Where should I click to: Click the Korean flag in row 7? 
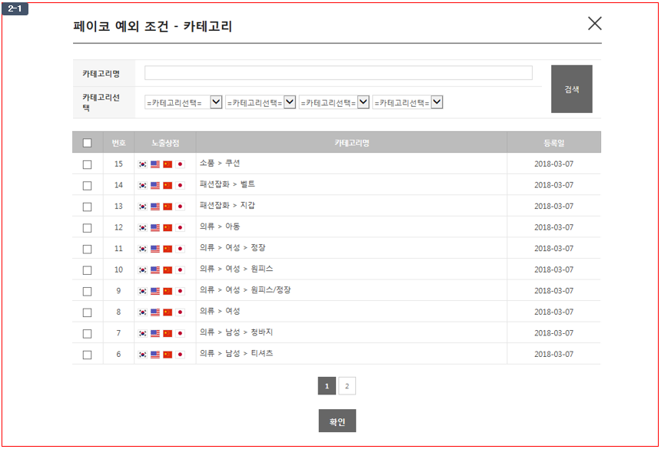click(x=142, y=333)
